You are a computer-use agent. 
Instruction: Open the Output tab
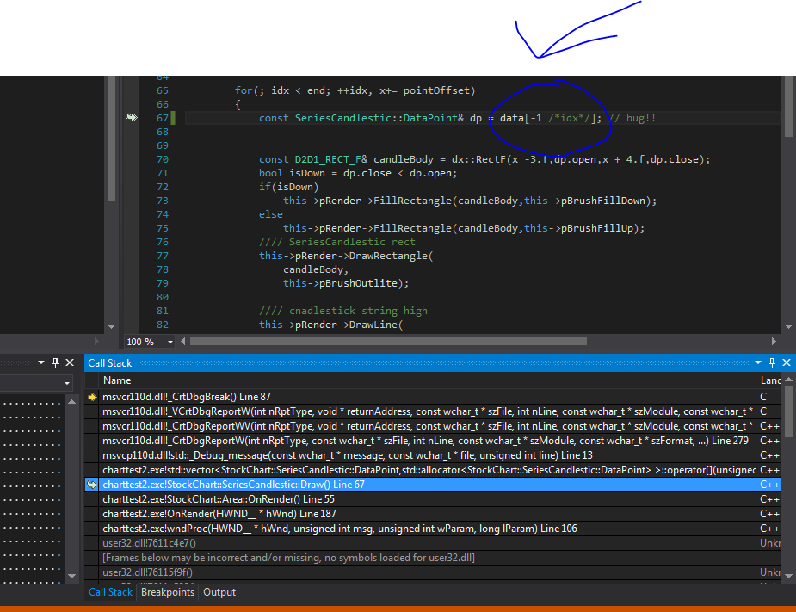(x=219, y=592)
